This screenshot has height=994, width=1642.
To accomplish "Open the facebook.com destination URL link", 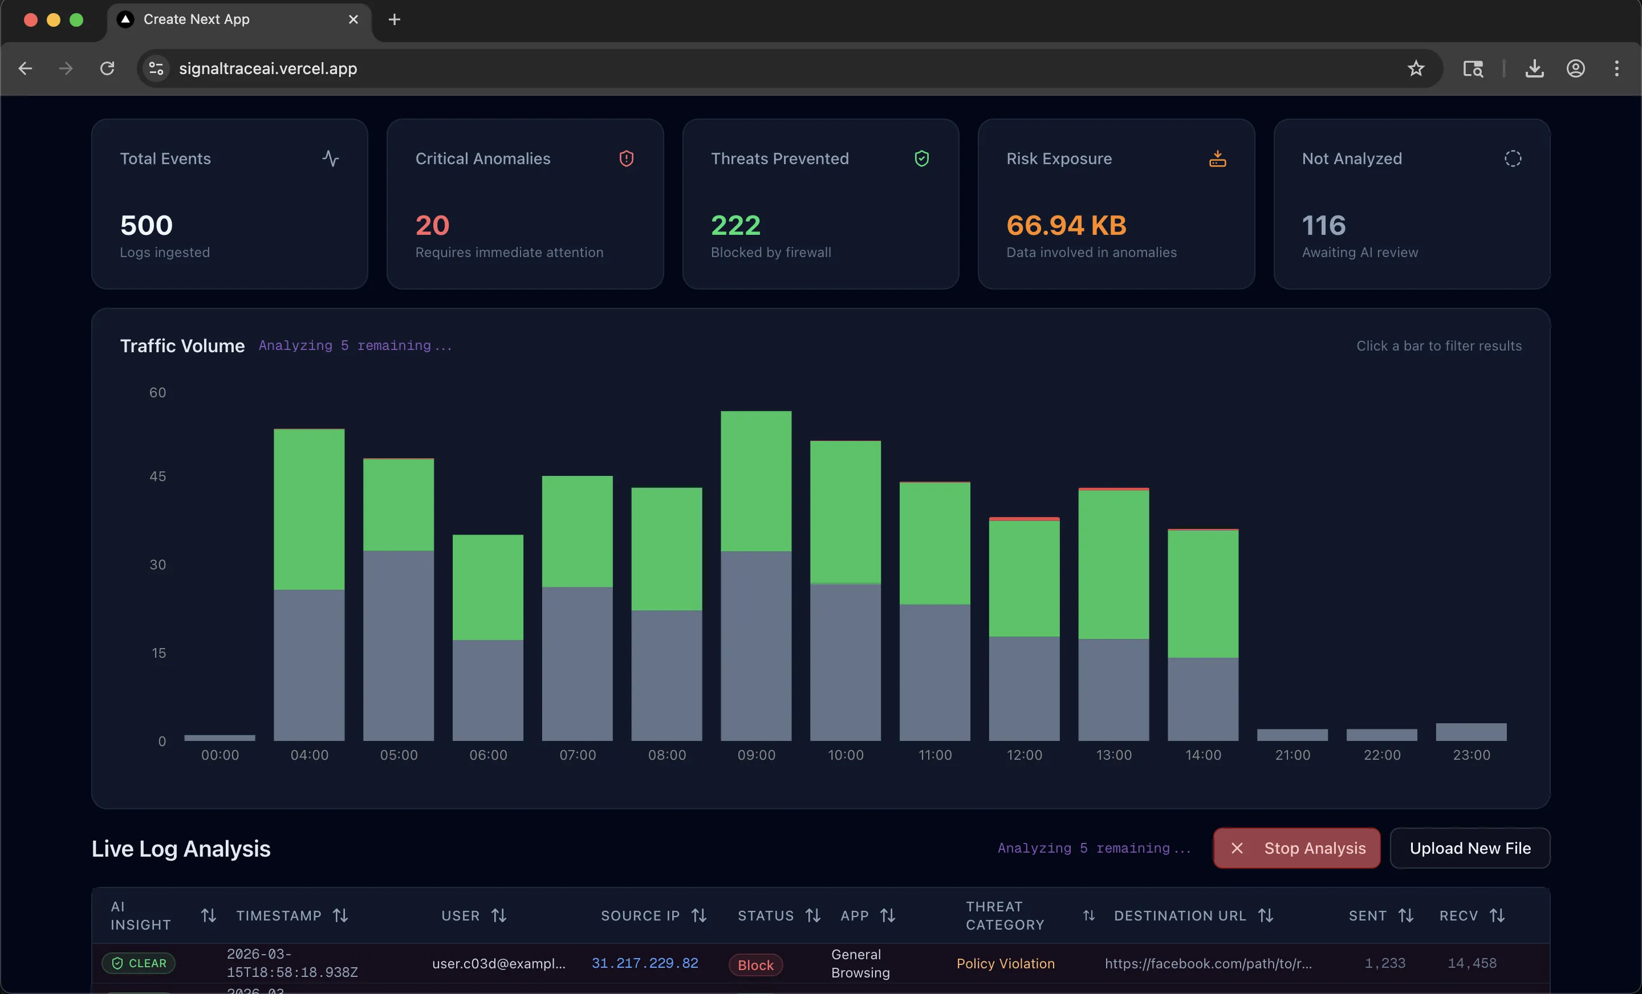I will (1209, 963).
